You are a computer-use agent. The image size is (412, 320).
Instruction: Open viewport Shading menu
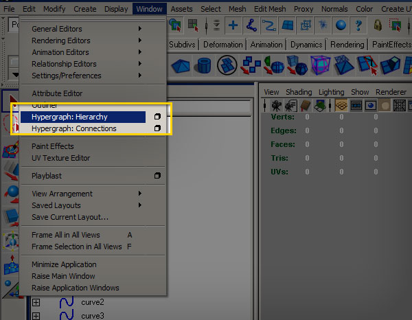[299, 92]
